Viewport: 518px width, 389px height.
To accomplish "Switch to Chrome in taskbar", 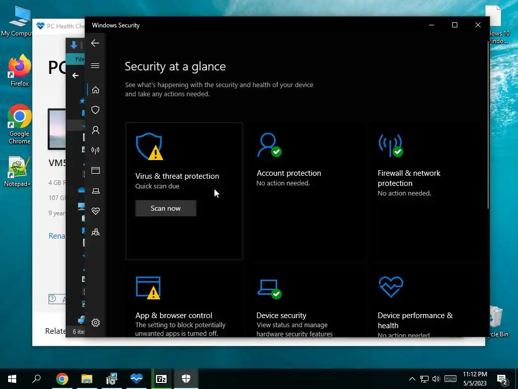I will pyautogui.click(x=62, y=379).
